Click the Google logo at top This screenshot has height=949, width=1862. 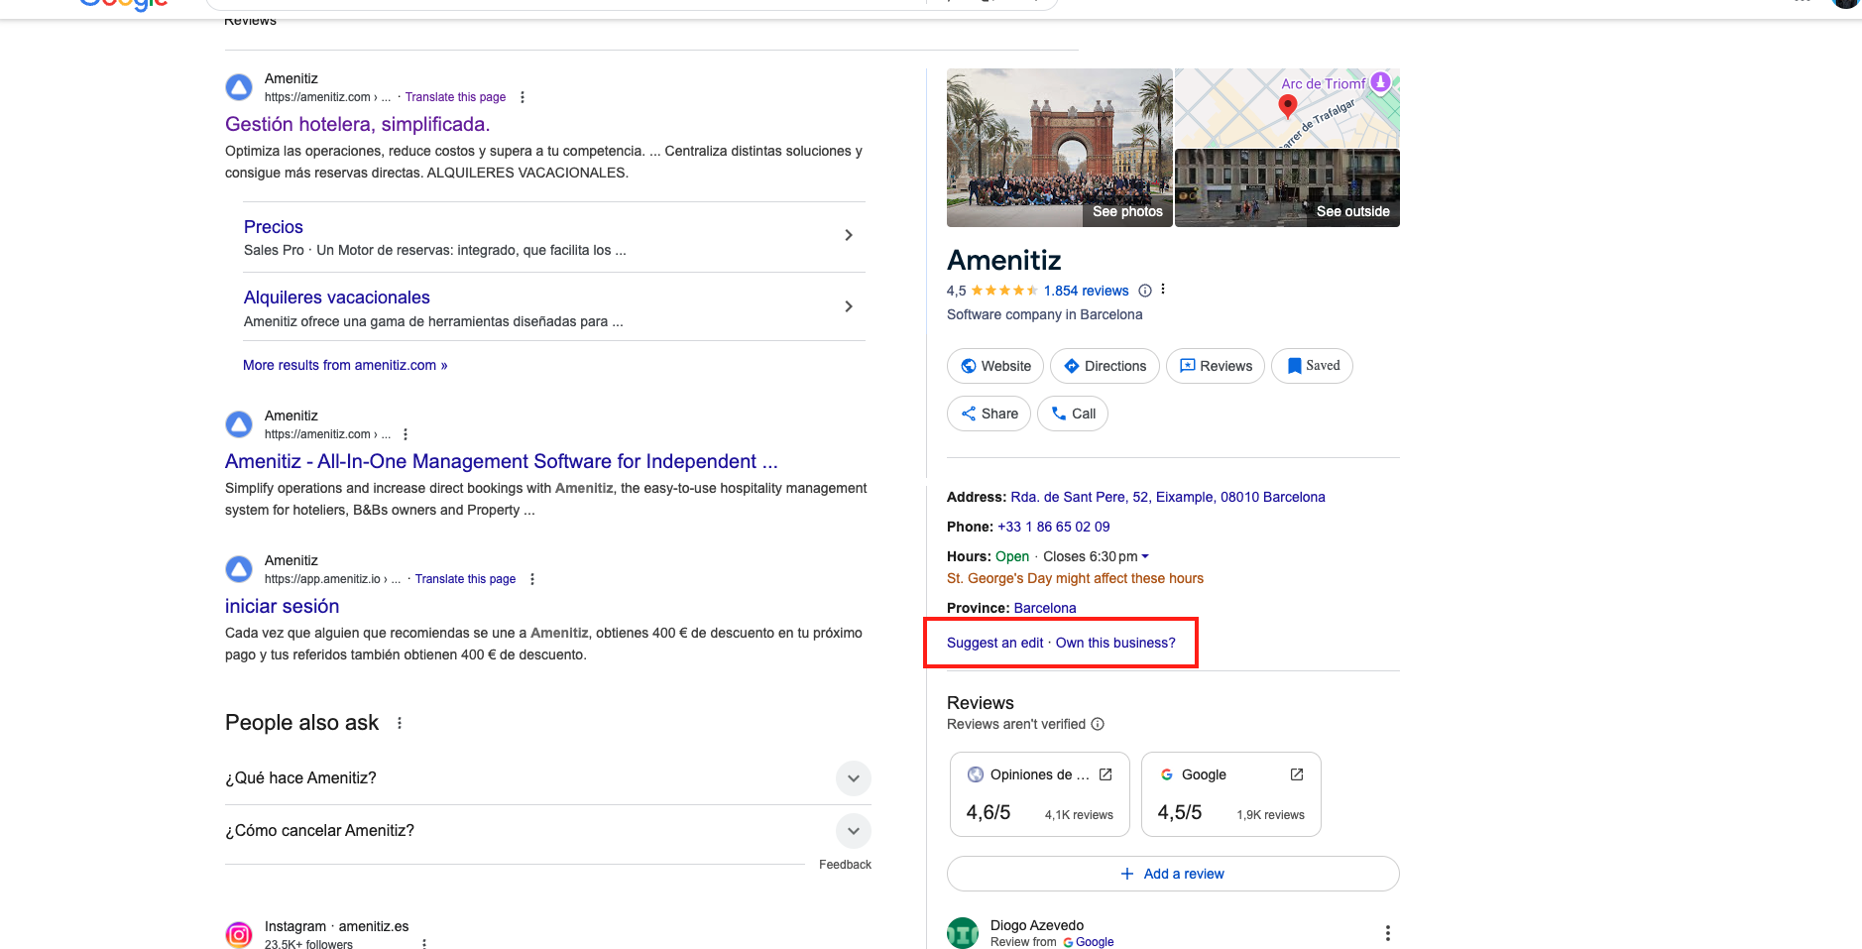coord(124,4)
